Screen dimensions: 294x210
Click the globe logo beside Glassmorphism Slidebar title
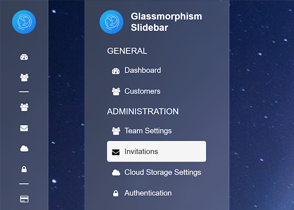[x=111, y=22]
